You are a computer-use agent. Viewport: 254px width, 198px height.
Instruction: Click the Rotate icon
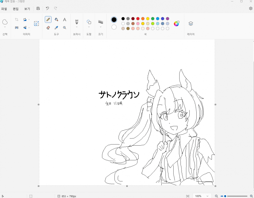[x=25, y=20]
